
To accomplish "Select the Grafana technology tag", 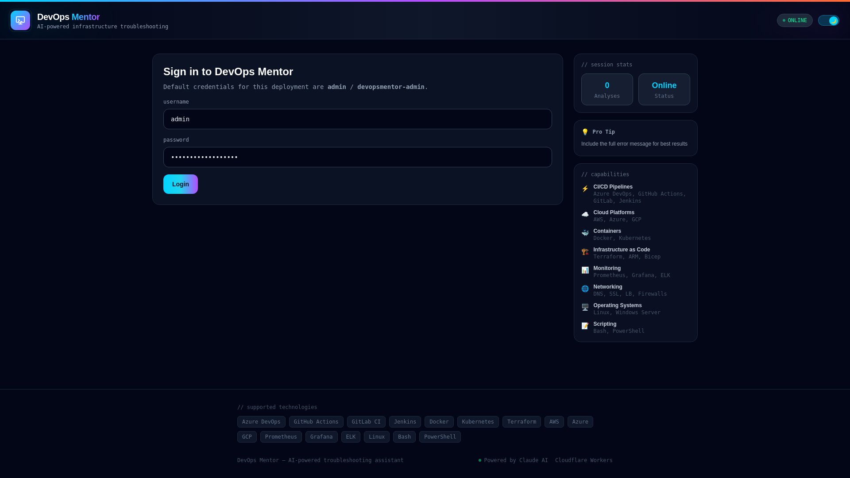I will (x=321, y=437).
